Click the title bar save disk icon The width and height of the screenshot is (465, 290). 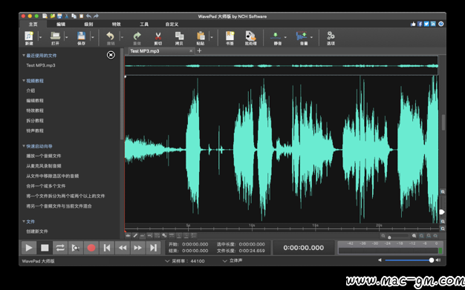pos(59,16)
